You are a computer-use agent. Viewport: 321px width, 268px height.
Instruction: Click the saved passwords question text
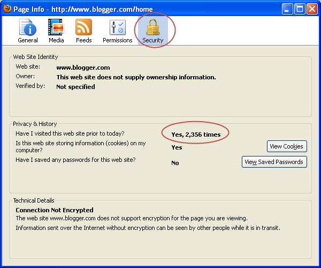(75, 160)
